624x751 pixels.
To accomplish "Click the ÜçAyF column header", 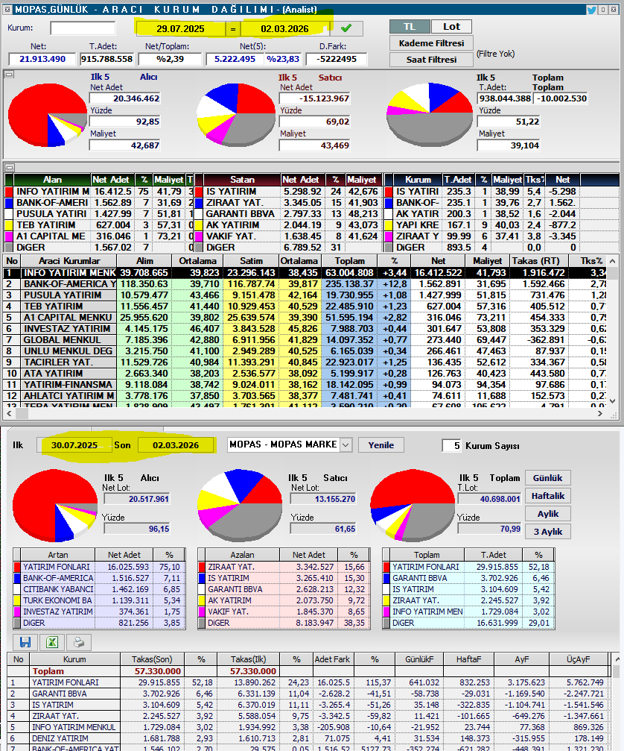I will tap(579, 659).
